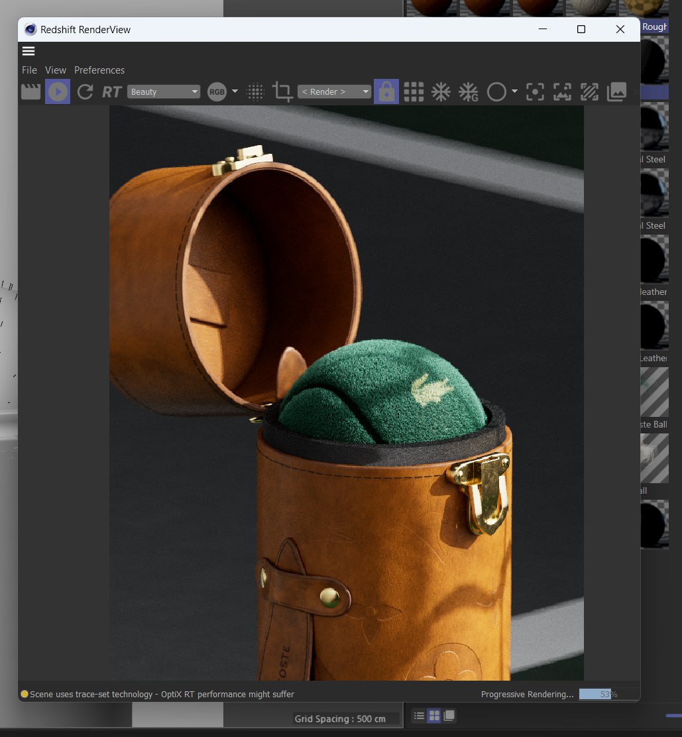Screen dimensions: 682x737
Task: Open the Render camera dropdown
Action: point(334,91)
